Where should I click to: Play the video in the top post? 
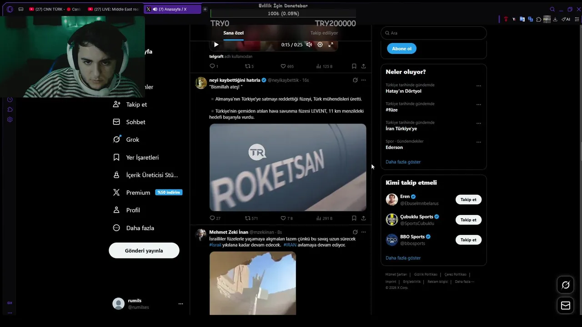click(x=216, y=45)
